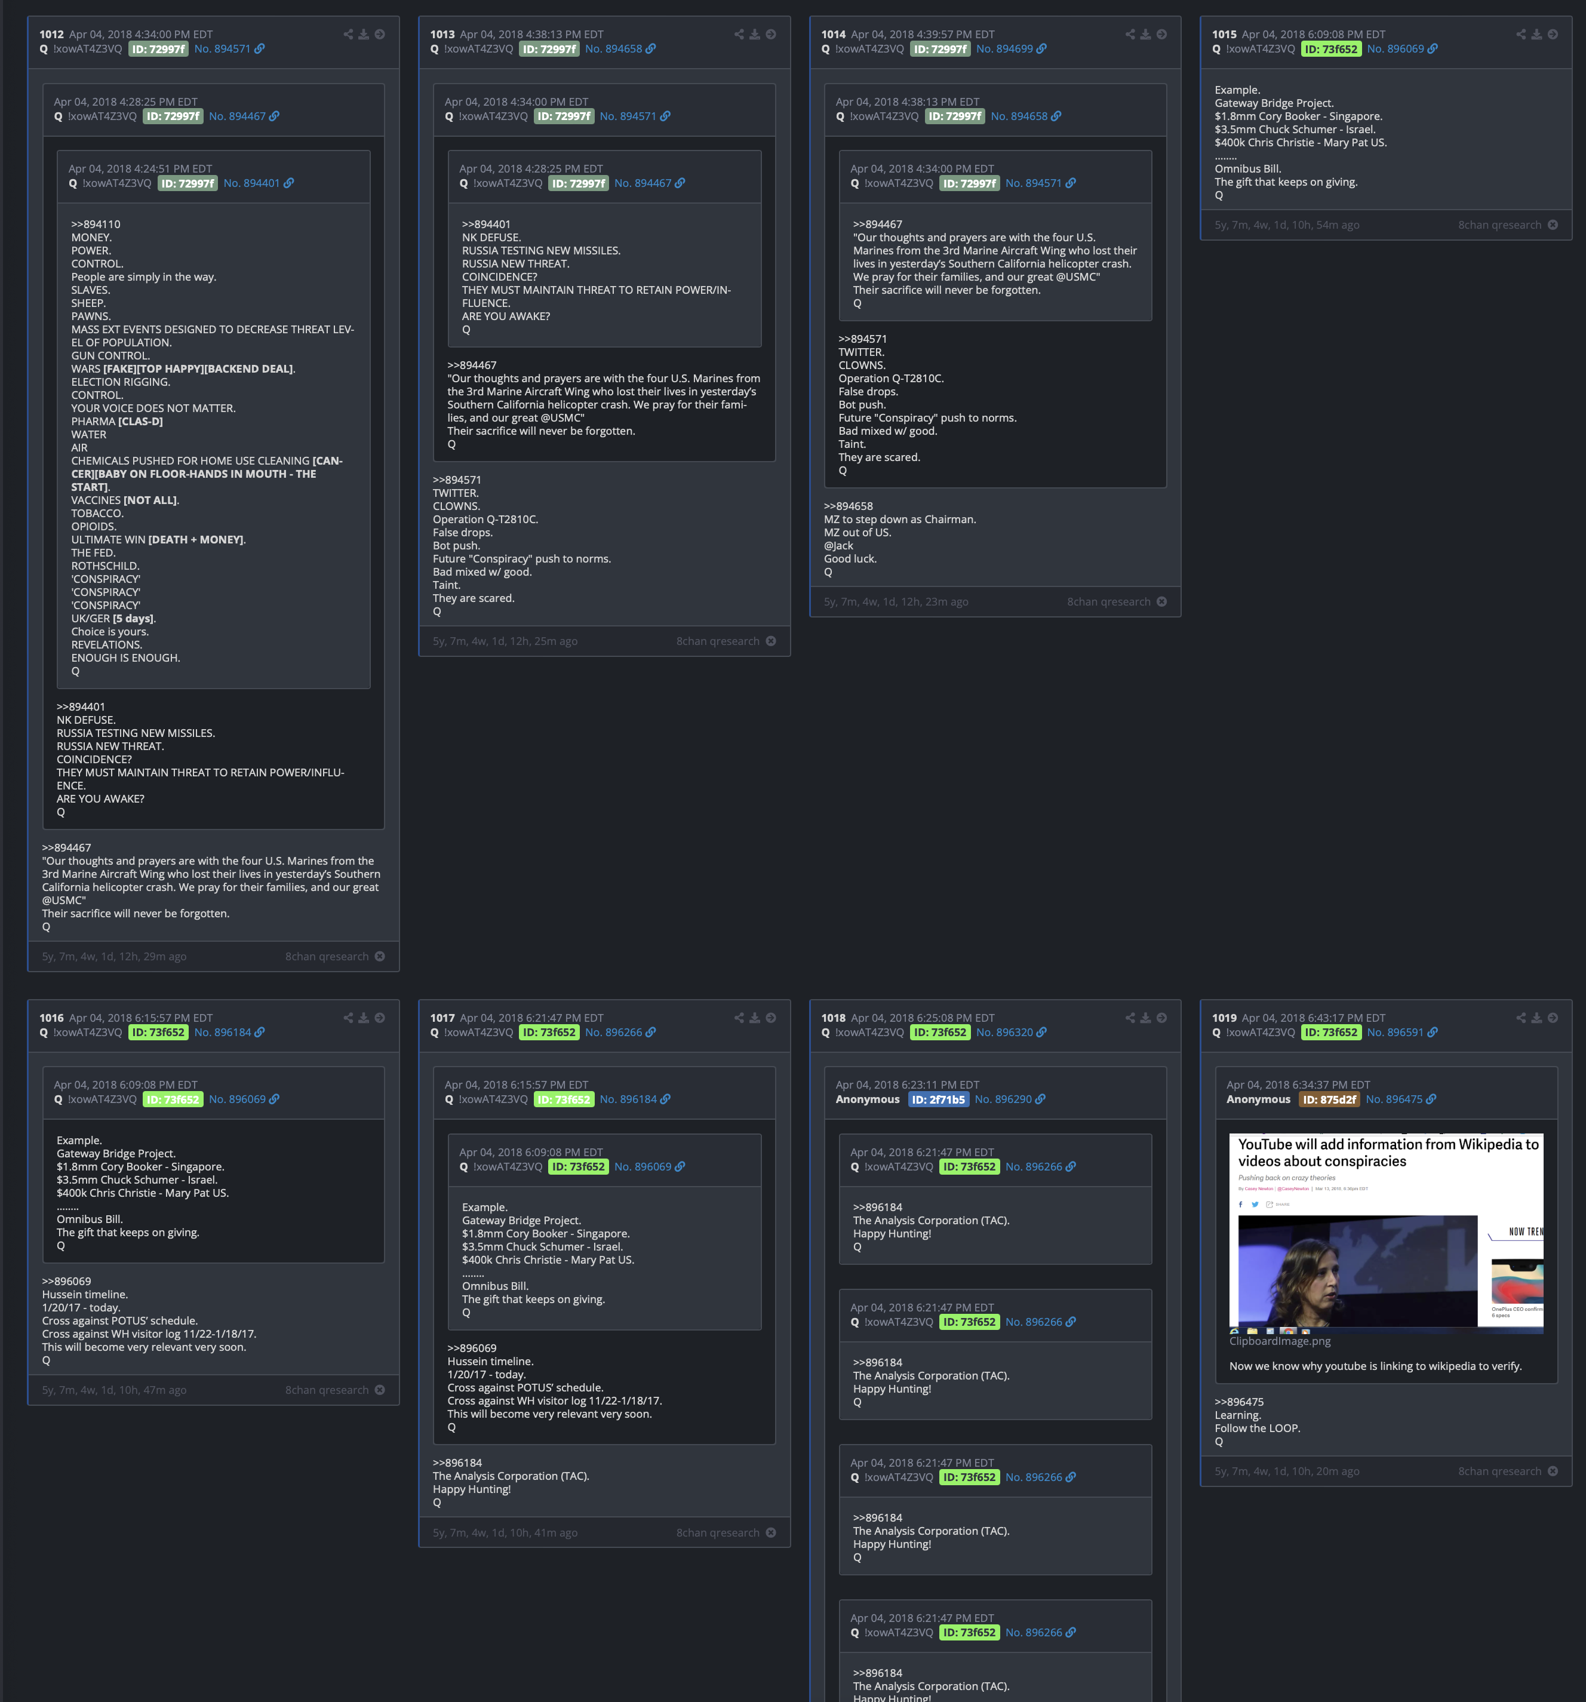
Task: Click ID: 72997f badge in post 1014 header
Action: pos(940,49)
